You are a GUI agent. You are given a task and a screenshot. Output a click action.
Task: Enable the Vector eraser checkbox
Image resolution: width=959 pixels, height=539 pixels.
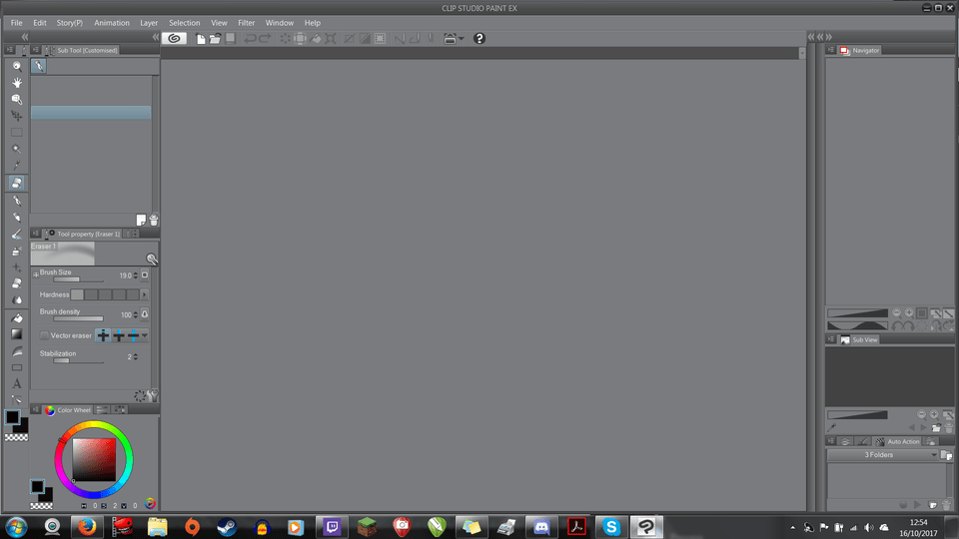click(x=44, y=335)
